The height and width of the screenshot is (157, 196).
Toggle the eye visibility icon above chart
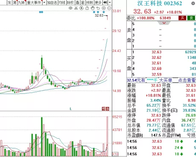(x=71, y=8)
